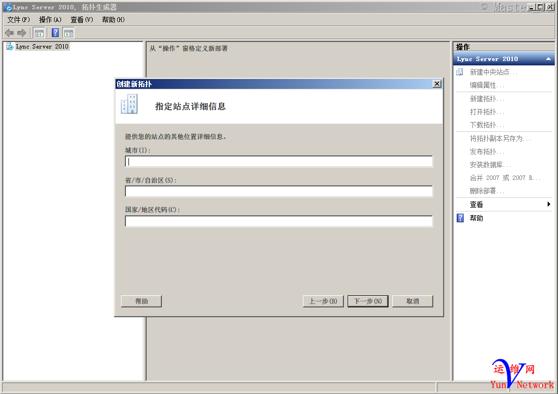558x394 pixels.
Task: Click 合并 2007 或 2007 R... action
Action: coord(505,178)
